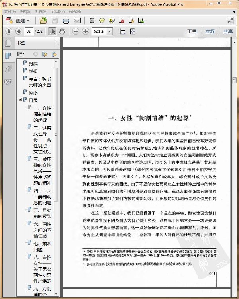Image resolution: width=239 pixels, height=299 pixels.
Task: Activate the Select tool cursor
Action: click(52, 31)
